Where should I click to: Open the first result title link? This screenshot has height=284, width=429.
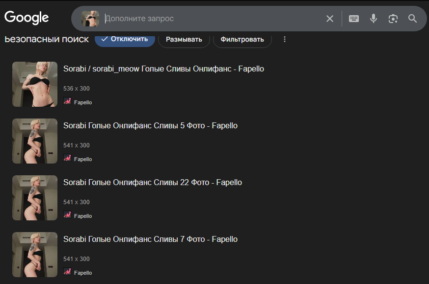[163, 69]
